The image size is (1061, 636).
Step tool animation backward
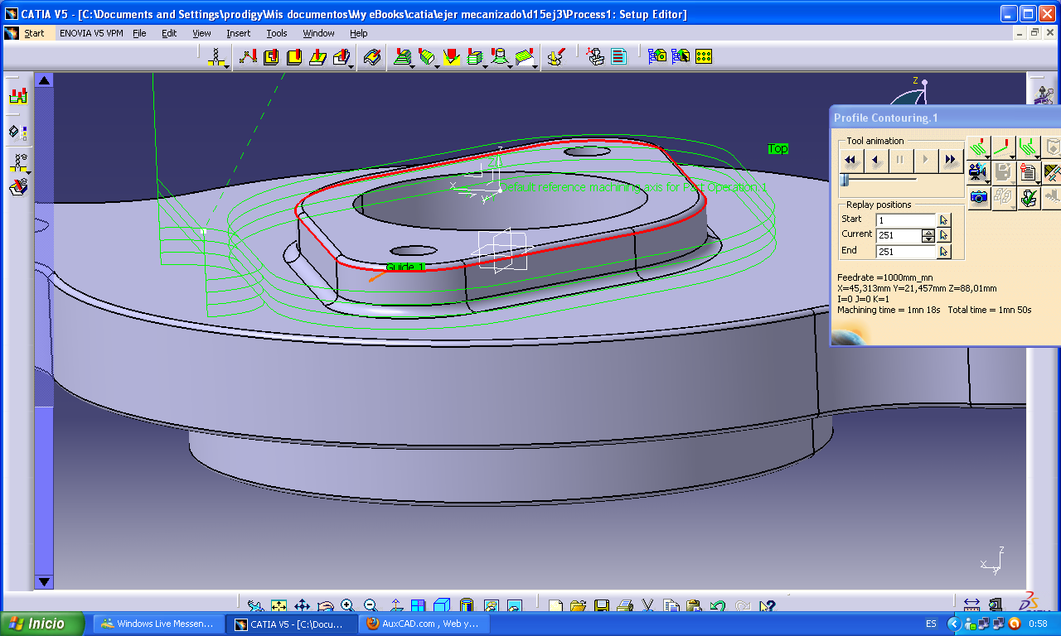click(876, 160)
